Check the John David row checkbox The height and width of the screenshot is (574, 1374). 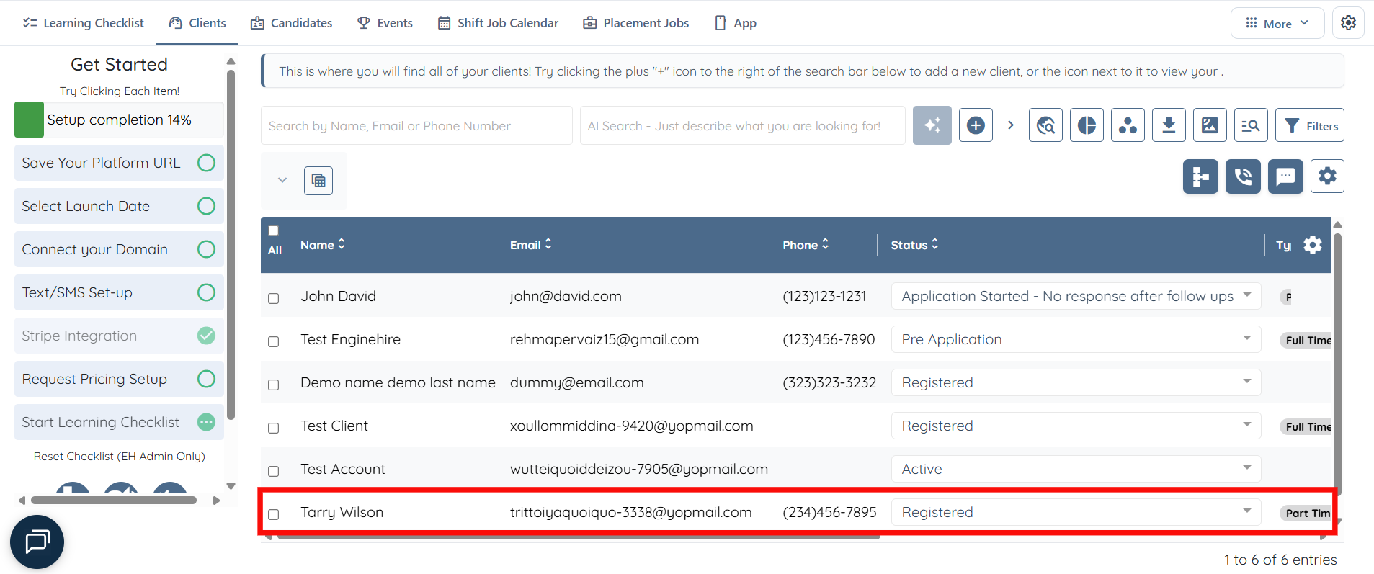(274, 298)
